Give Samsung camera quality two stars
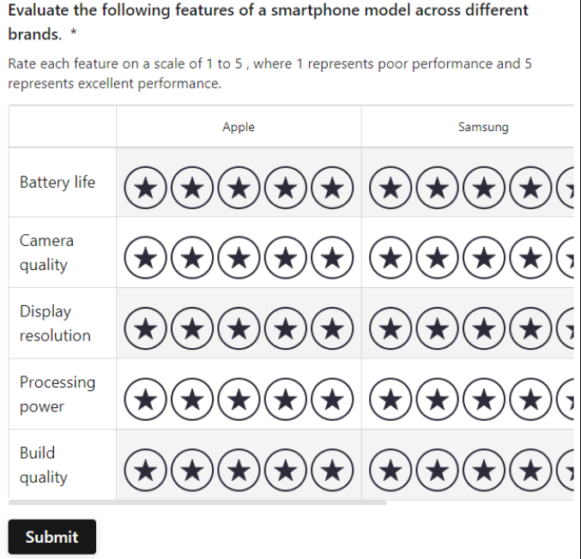This screenshot has width=581, height=559. [x=438, y=255]
